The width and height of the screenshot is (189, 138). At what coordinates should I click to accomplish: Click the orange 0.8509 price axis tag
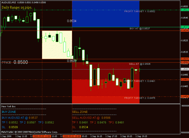pos(184,59)
